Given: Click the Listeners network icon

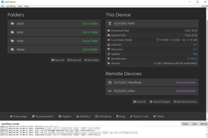Looking at the screenshot, I should 109,45.
